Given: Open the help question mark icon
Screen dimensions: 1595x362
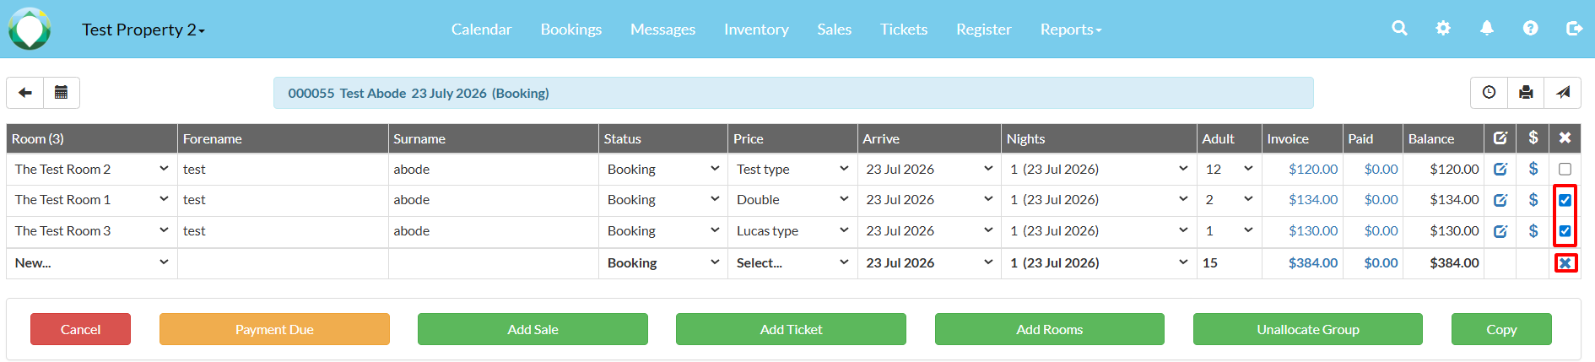Looking at the screenshot, I should coord(1530,29).
